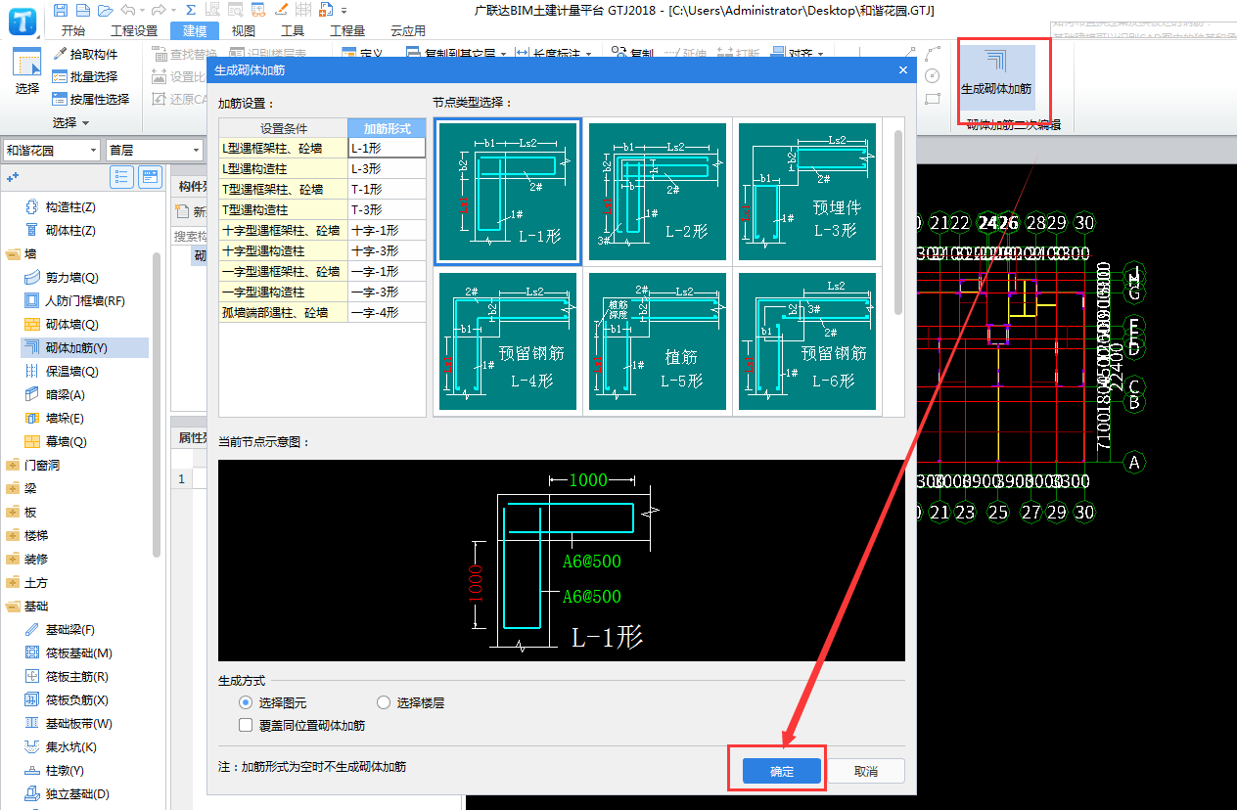Expand the 选择 group dropdown arrow
Screen dimensions: 1237x810
point(85,122)
